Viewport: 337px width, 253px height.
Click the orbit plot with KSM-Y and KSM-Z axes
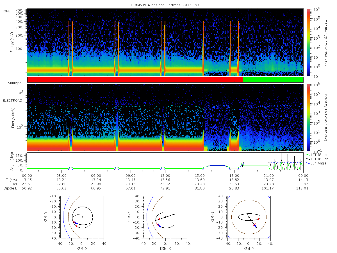click(x=249, y=217)
